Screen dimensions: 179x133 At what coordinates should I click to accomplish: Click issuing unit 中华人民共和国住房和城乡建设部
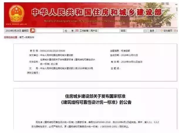[x=57, y=55]
